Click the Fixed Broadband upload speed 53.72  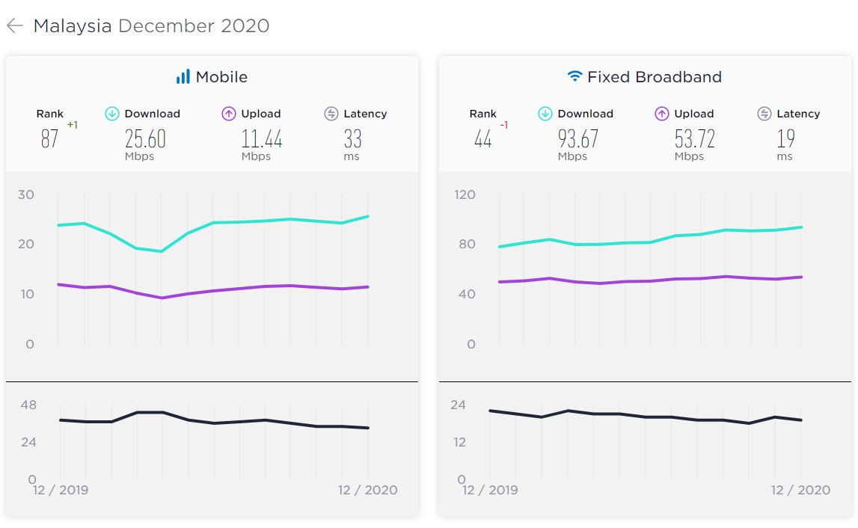[694, 139]
